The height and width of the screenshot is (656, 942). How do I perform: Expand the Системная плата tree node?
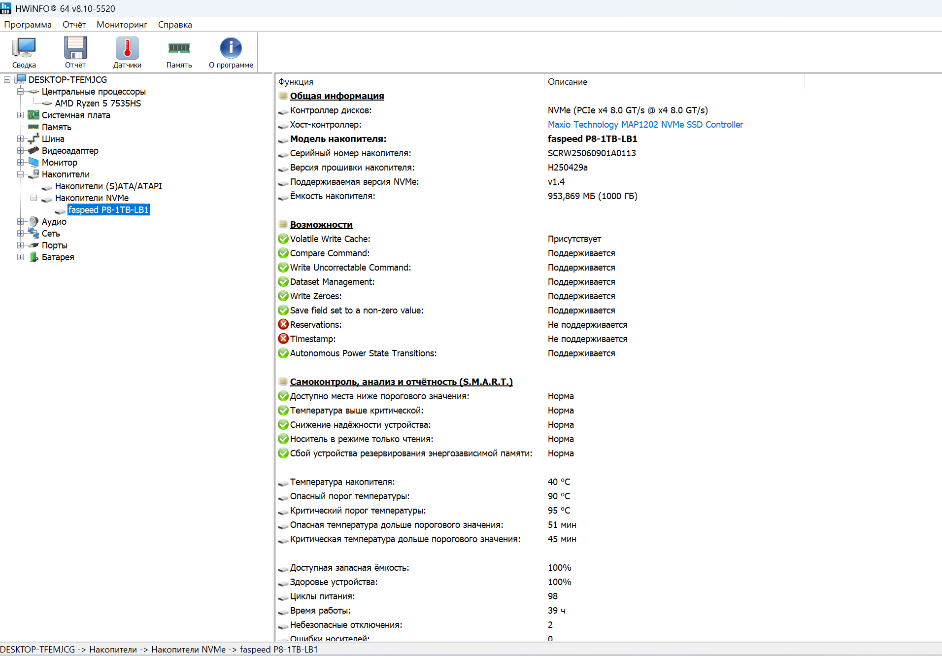pos(20,115)
